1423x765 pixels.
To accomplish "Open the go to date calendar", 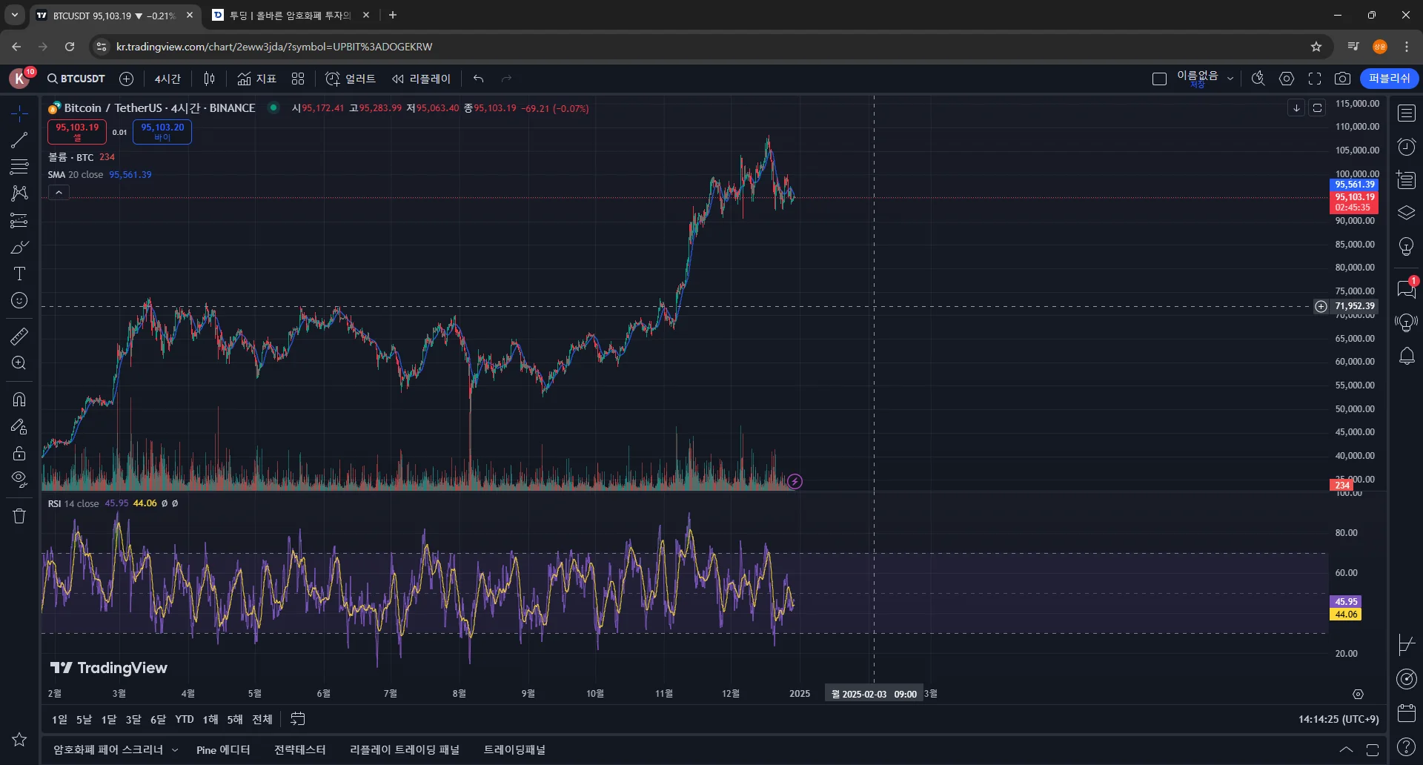I will (298, 719).
